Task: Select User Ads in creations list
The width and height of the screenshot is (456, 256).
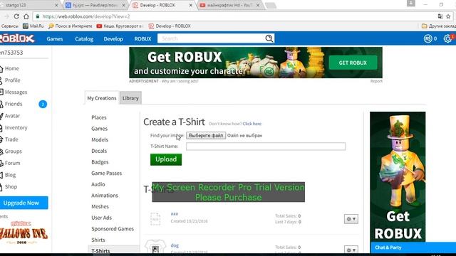Action: tap(101, 218)
